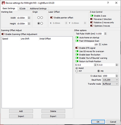Viewport: 121px width, 125px height.
Task: Disable Auto-home on startup
Action: 77,37
